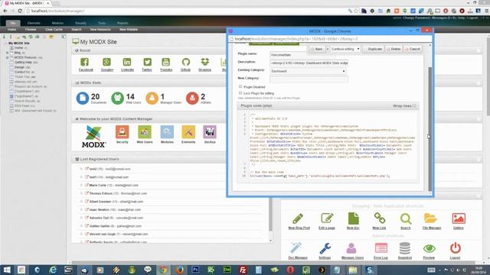Open the File Manager folder icon

[x=430, y=218]
